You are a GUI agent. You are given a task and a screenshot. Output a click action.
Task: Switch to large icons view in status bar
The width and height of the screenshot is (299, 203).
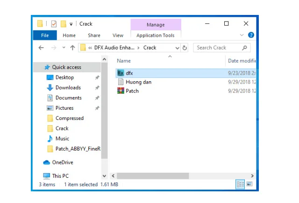[249, 184]
